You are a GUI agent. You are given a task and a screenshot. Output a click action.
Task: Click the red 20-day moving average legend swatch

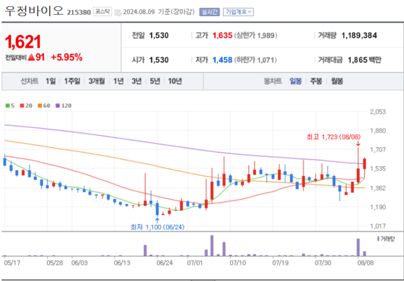22,106
